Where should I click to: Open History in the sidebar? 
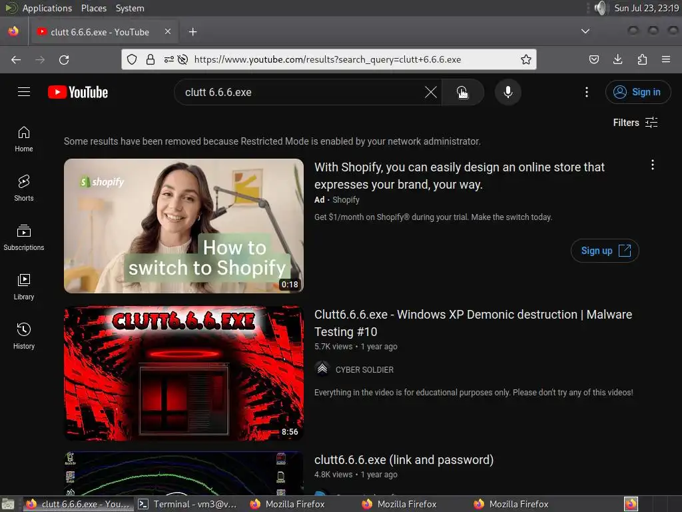[x=24, y=336]
